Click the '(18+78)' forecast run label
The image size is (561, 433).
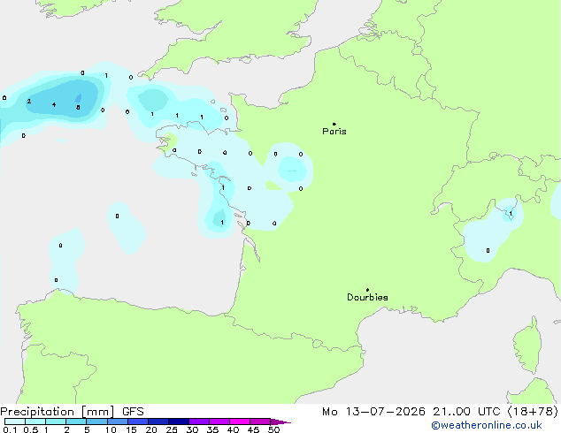pos(533,412)
